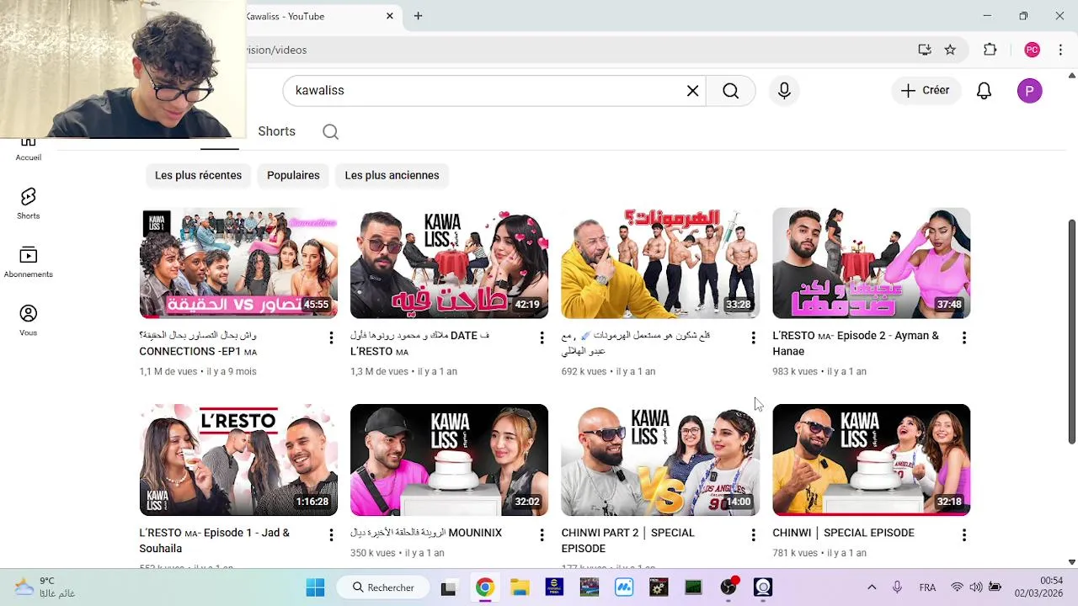This screenshot has width=1078, height=606.
Task: Open Chrome profile PC avatar
Action: (x=1032, y=50)
